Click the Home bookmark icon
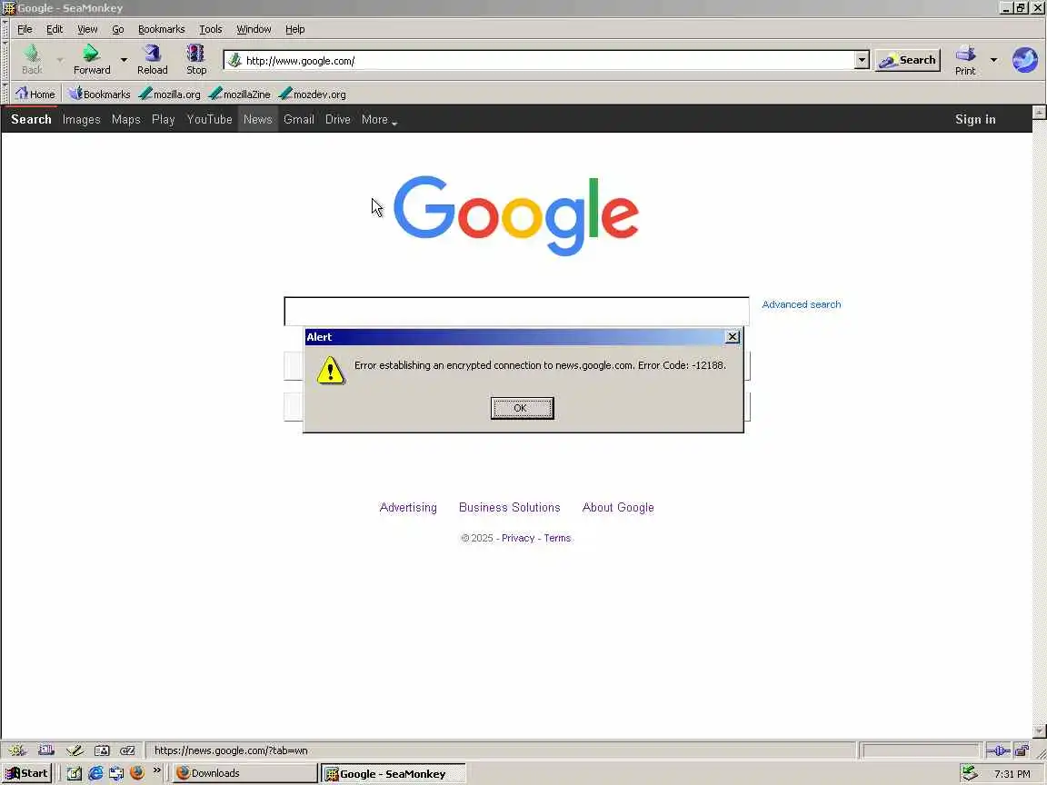The height and width of the screenshot is (785, 1047). click(22, 94)
